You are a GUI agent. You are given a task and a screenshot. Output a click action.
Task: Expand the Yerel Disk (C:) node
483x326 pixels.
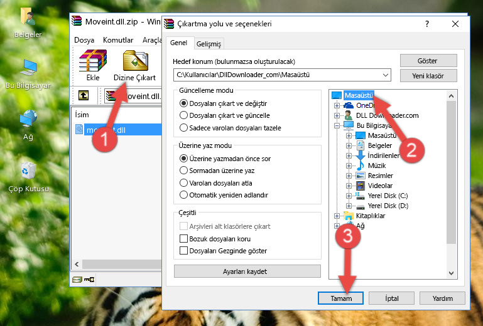pos(349,196)
